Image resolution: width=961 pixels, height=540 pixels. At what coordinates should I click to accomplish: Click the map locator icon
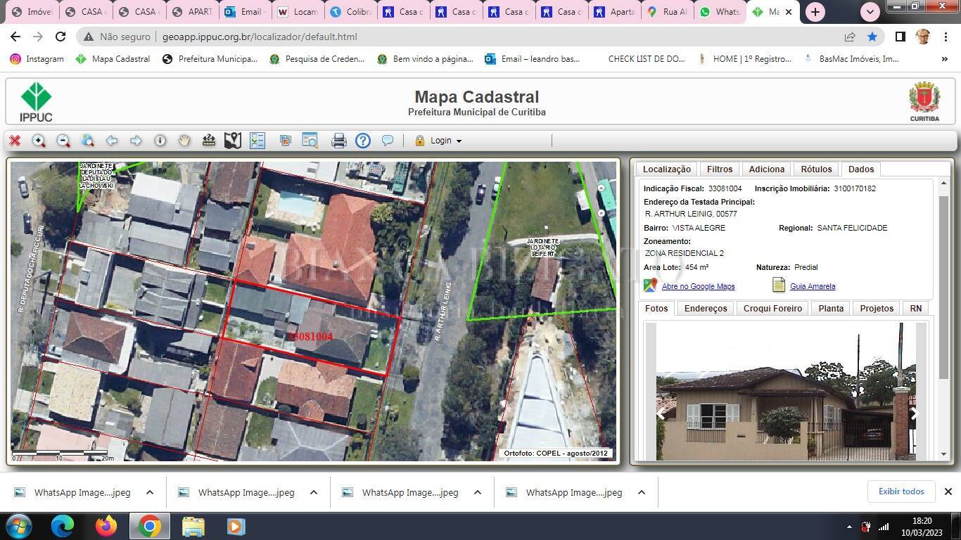point(232,141)
